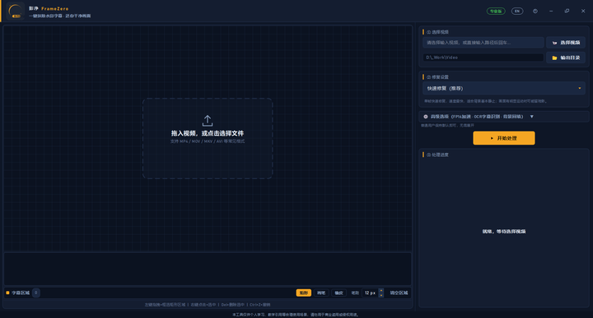Switch language with the EN button
The width and height of the screenshot is (593, 318).
click(x=517, y=12)
